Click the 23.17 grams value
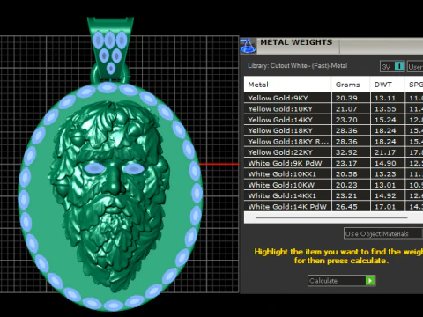 346,163
